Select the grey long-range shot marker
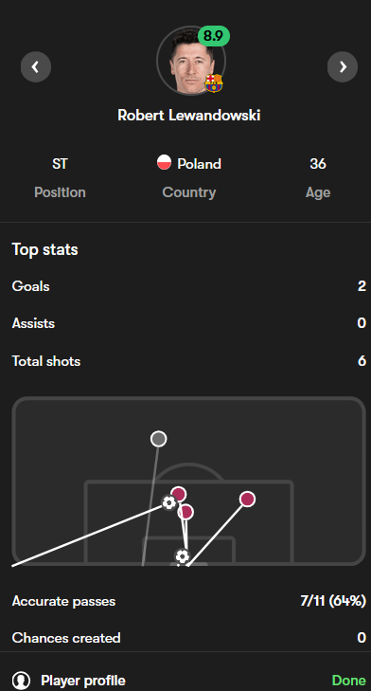The image size is (371, 691). pos(158,439)
